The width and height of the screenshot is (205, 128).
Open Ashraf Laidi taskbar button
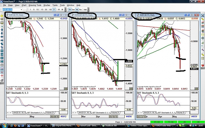pos(88,126)
